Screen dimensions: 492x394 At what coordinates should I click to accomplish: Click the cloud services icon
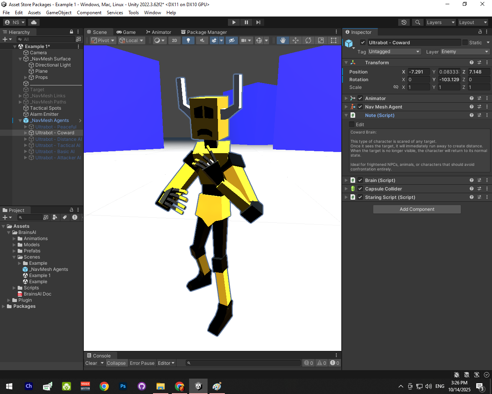[x=34, y=22]
